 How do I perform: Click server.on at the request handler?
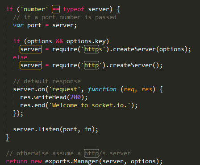point(29,89)
